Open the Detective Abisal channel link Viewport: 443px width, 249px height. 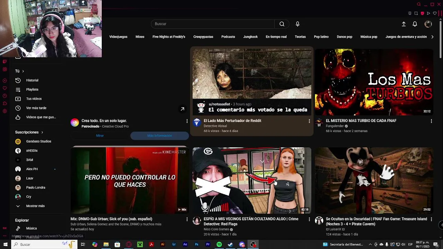[x=215, y=126]
